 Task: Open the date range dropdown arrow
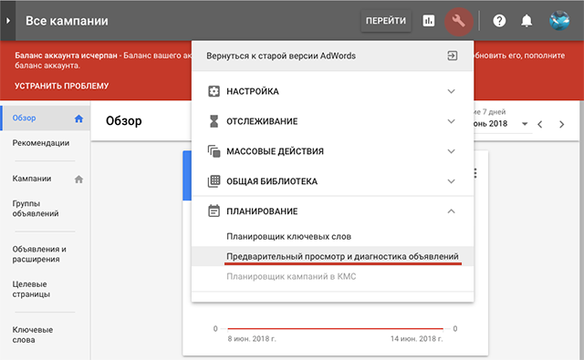[x=525, y=124]
